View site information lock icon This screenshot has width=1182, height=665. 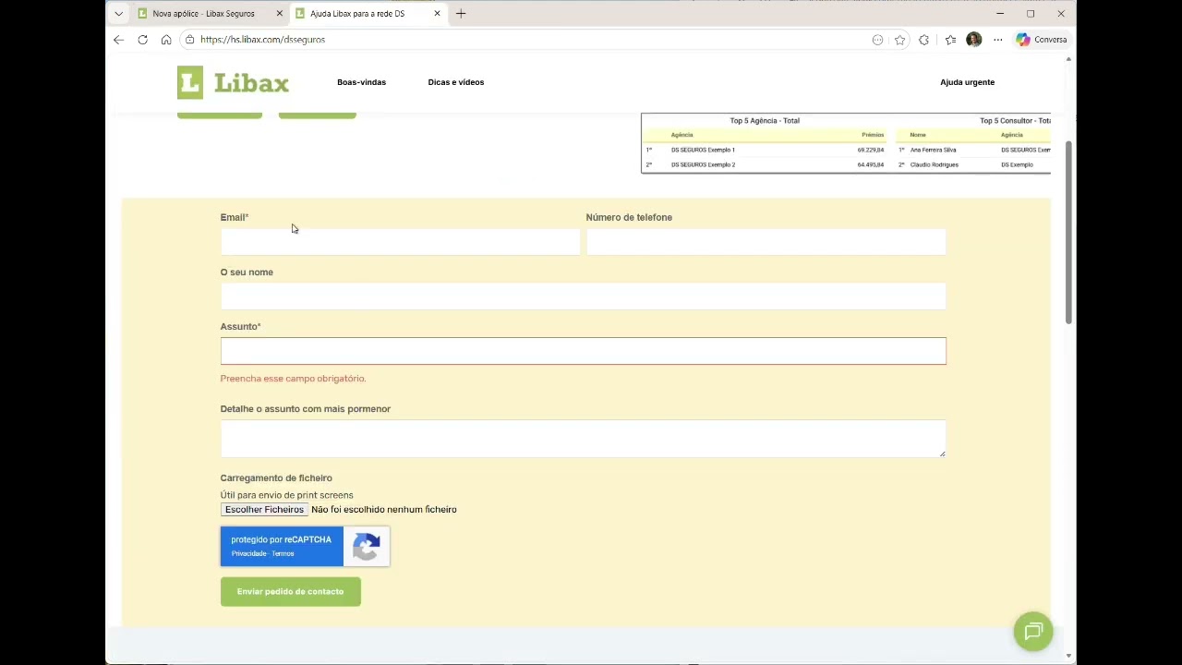(x=189, y=40)
